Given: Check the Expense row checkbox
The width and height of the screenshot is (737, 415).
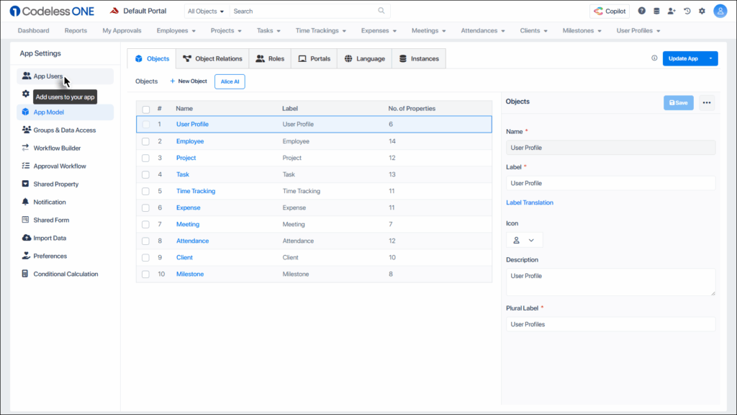Looking at the screenshot, I should pos(145,207).
